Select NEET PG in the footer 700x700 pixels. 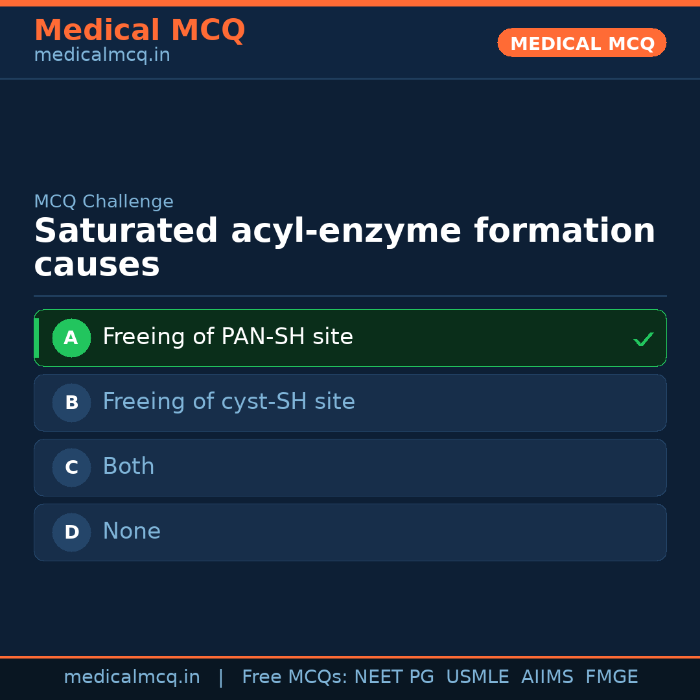click(x=394, y=677)
